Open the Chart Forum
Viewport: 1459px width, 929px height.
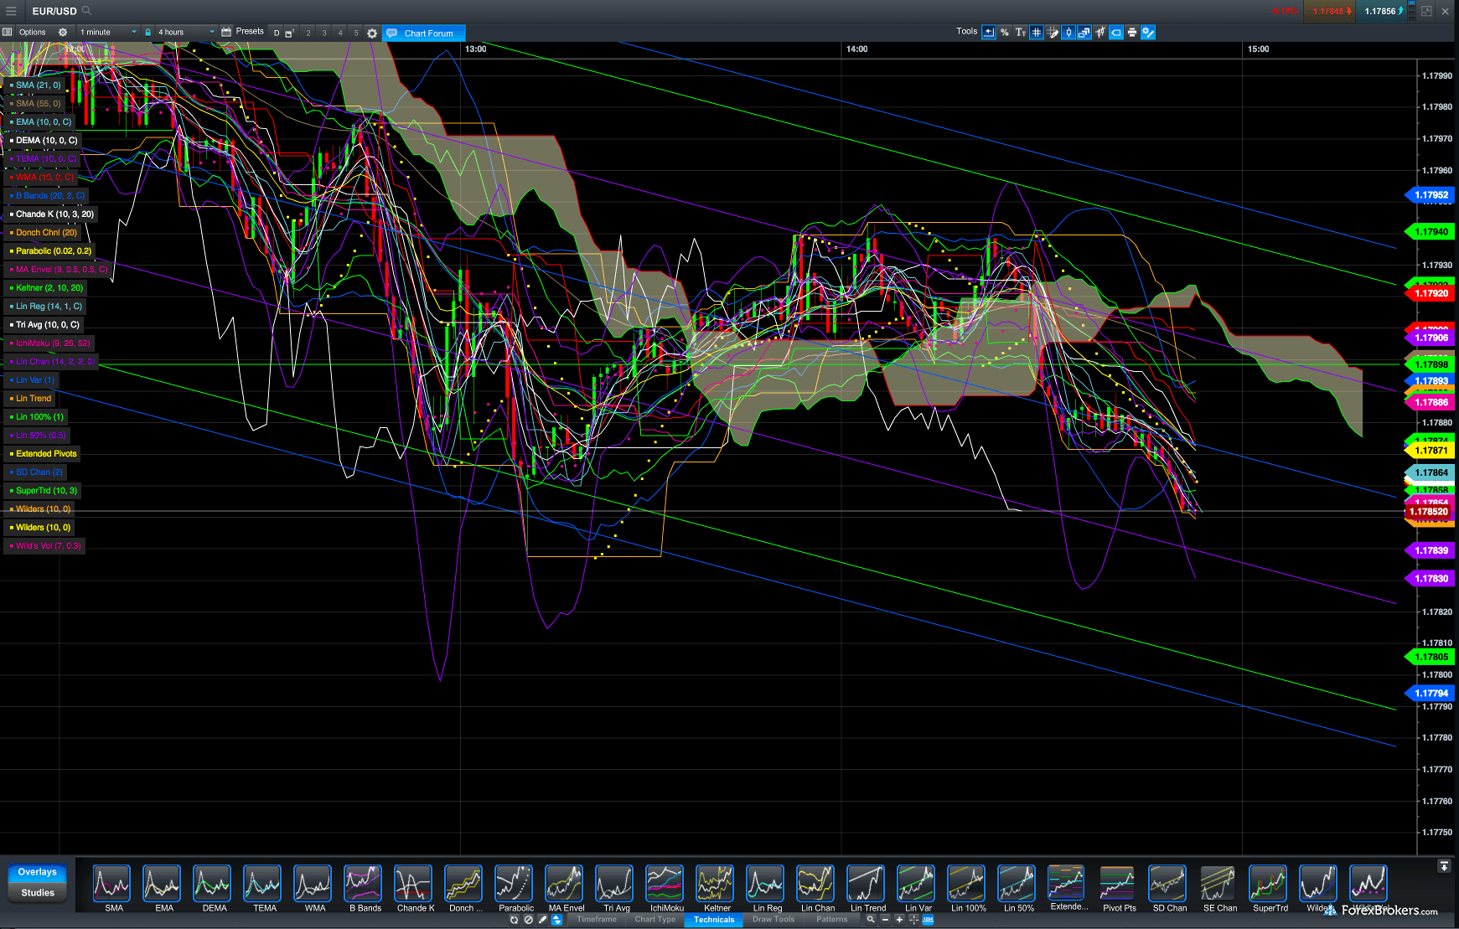point(423,34)
